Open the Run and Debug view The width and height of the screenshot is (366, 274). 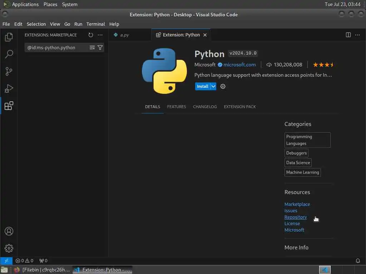(9, 88)
